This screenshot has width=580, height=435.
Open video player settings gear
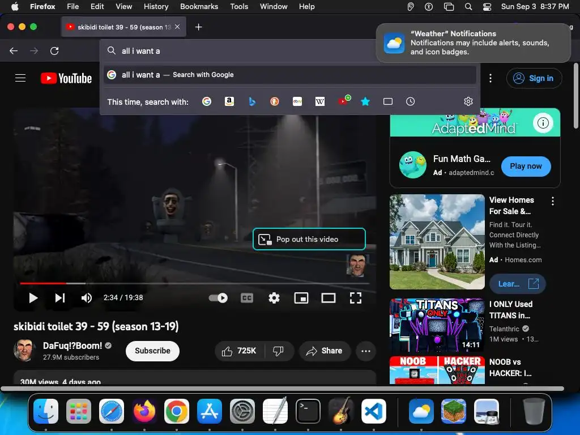coord(274,298)
